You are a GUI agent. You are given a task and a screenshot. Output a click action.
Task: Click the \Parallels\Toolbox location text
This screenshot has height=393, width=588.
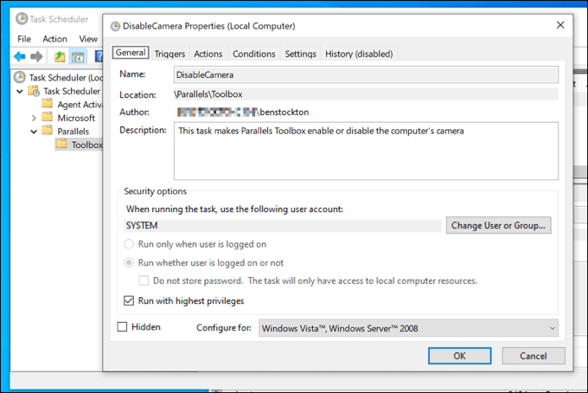coord(208,94)
